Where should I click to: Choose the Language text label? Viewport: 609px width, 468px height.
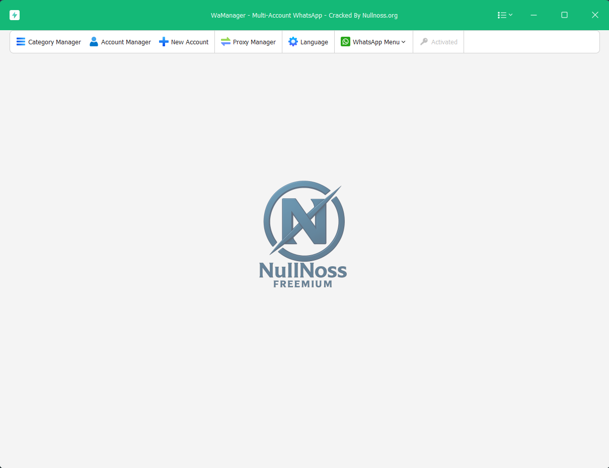[314, 42]
